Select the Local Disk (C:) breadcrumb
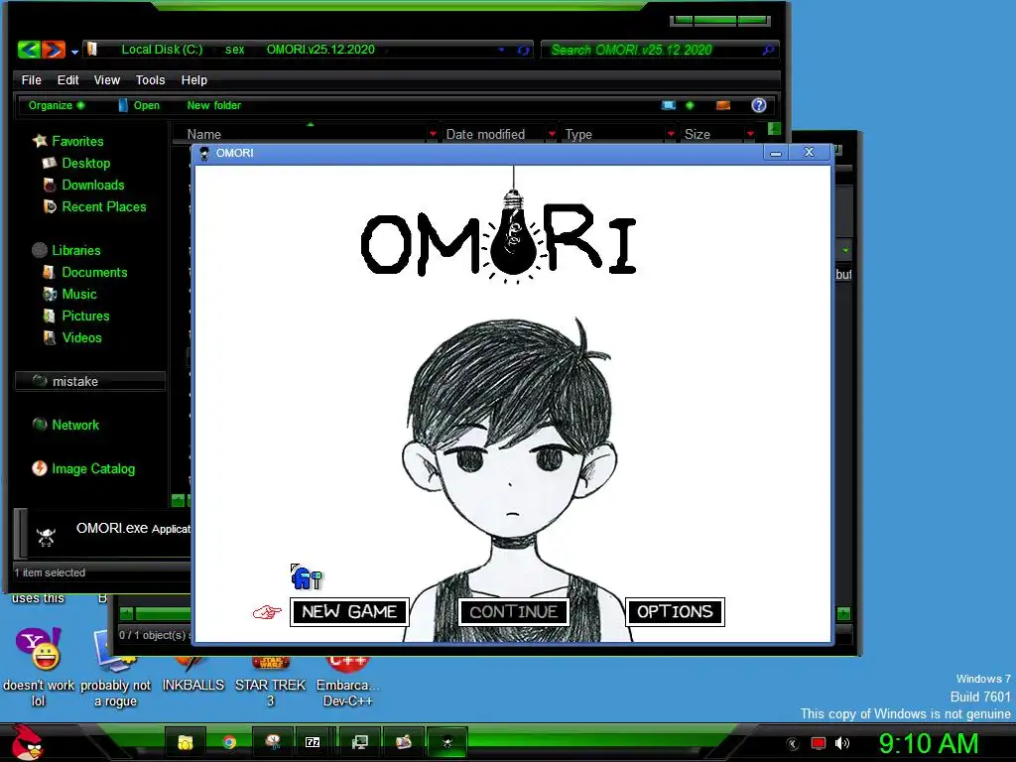Screen dimensions: 1016x762 point(162,50)
